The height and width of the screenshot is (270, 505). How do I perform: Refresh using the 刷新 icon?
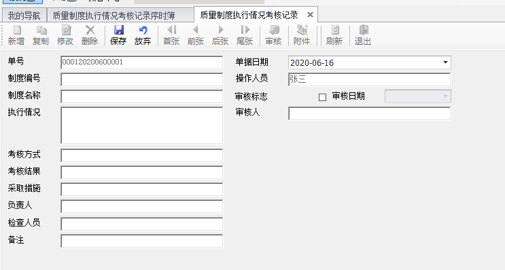[x=334, y=35]
